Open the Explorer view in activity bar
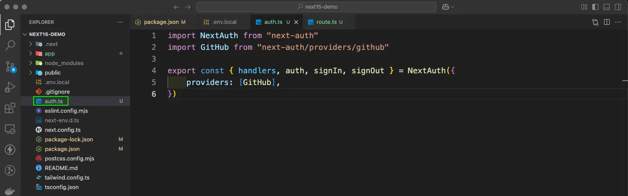Screen dimensions: 628x196 pos(10,25)
